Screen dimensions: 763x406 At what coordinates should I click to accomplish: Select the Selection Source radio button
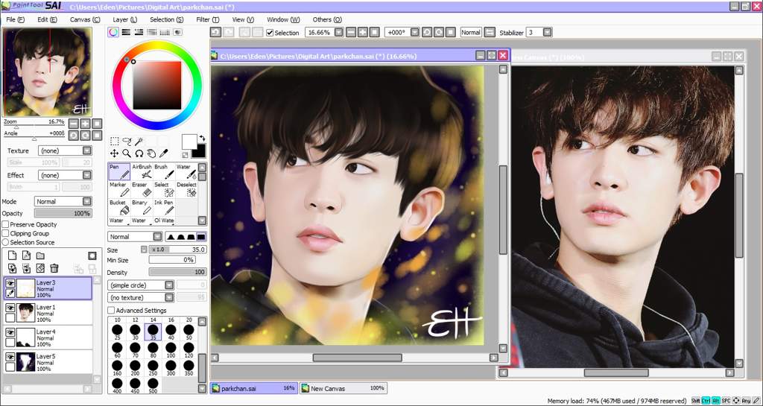tap(5, 242)
